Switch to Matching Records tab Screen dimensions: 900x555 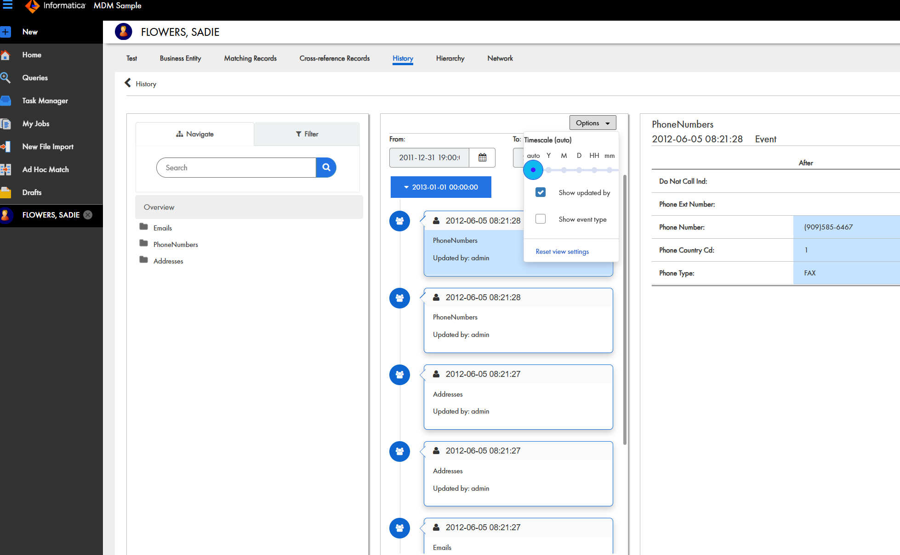click(251, 58)
